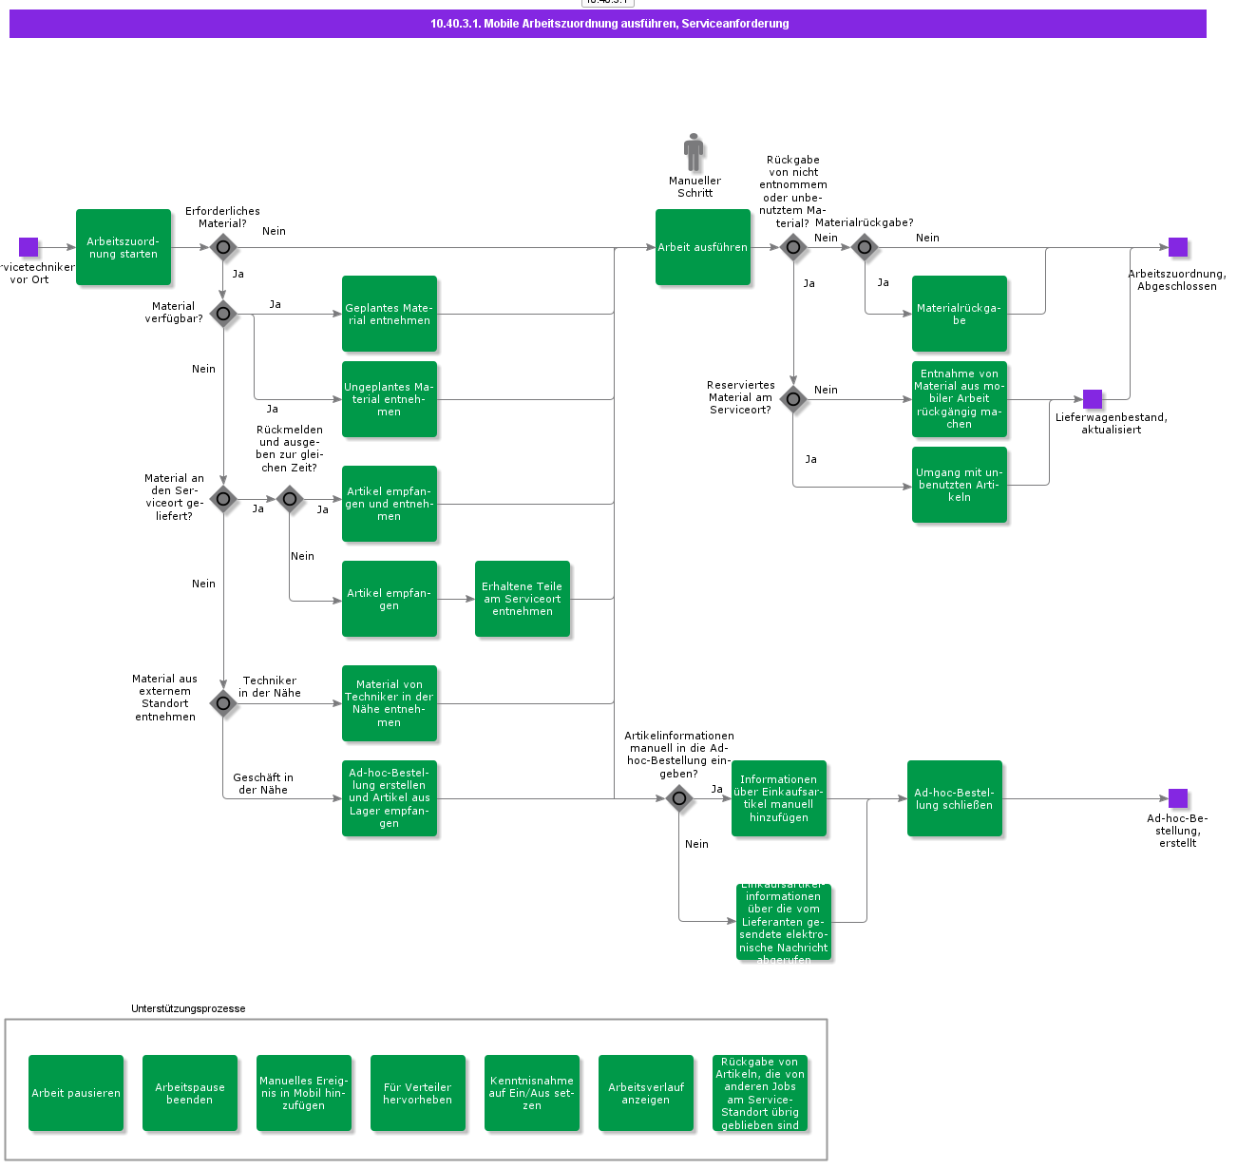
Task: Click the start event square for Servicetechniker vor Ort
Action: [x=29, y=247]
